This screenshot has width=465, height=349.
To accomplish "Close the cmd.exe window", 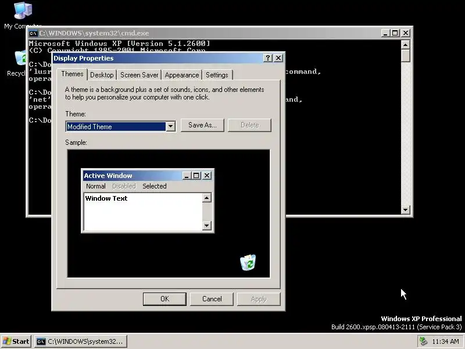I will coord(406,33).
